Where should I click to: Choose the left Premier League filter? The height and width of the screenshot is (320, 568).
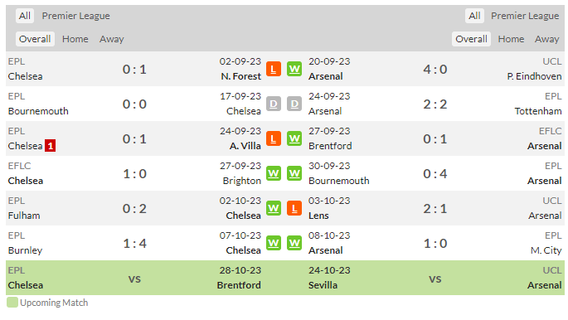[x=75, y=16]
